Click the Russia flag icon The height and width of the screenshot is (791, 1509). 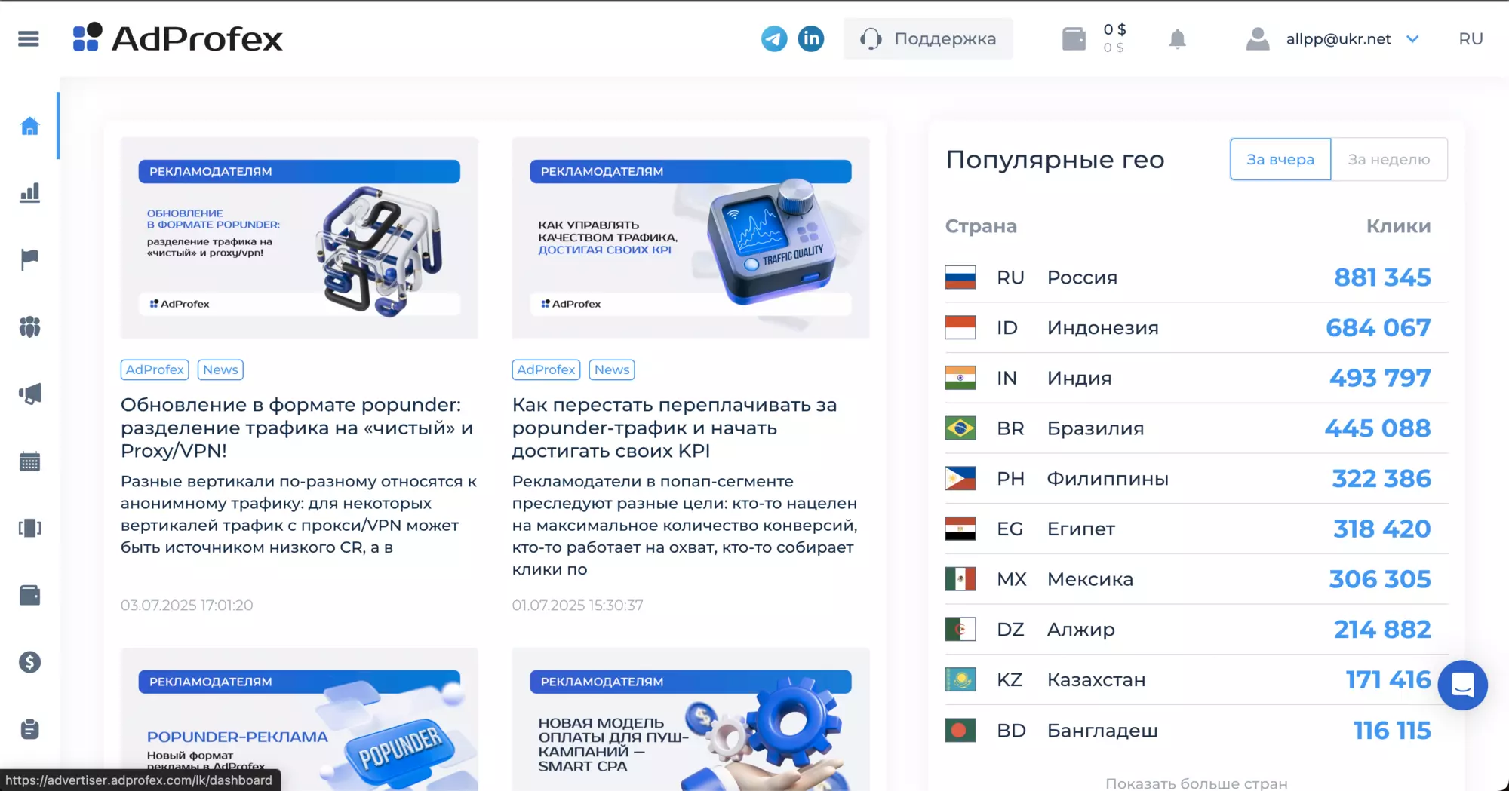tap(960, 277)
